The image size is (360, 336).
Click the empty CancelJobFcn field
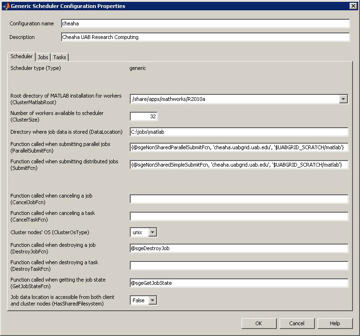[239, 199]
